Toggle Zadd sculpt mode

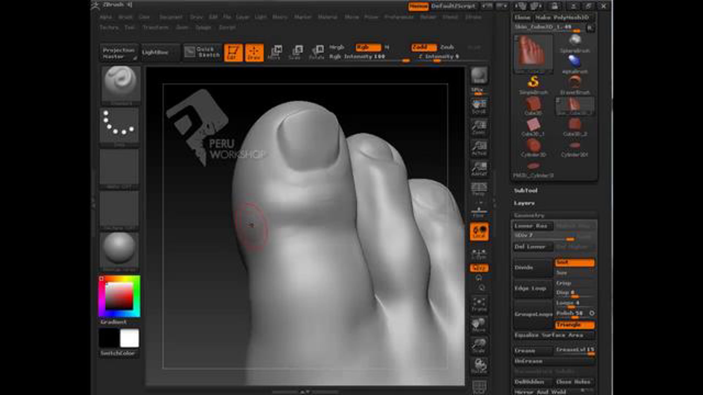pos(423,47)
